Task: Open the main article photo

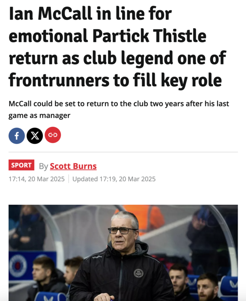Action: point(123,252)
